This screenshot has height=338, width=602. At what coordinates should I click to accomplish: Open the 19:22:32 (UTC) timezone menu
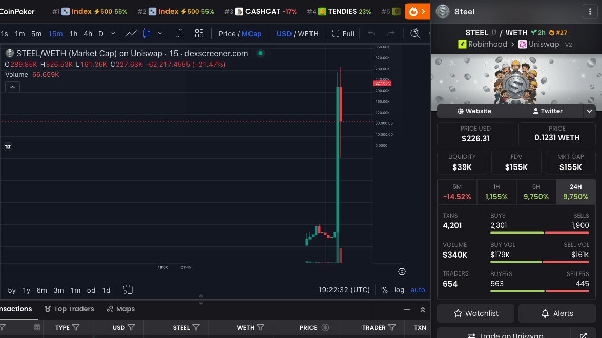tap(344, 290)
